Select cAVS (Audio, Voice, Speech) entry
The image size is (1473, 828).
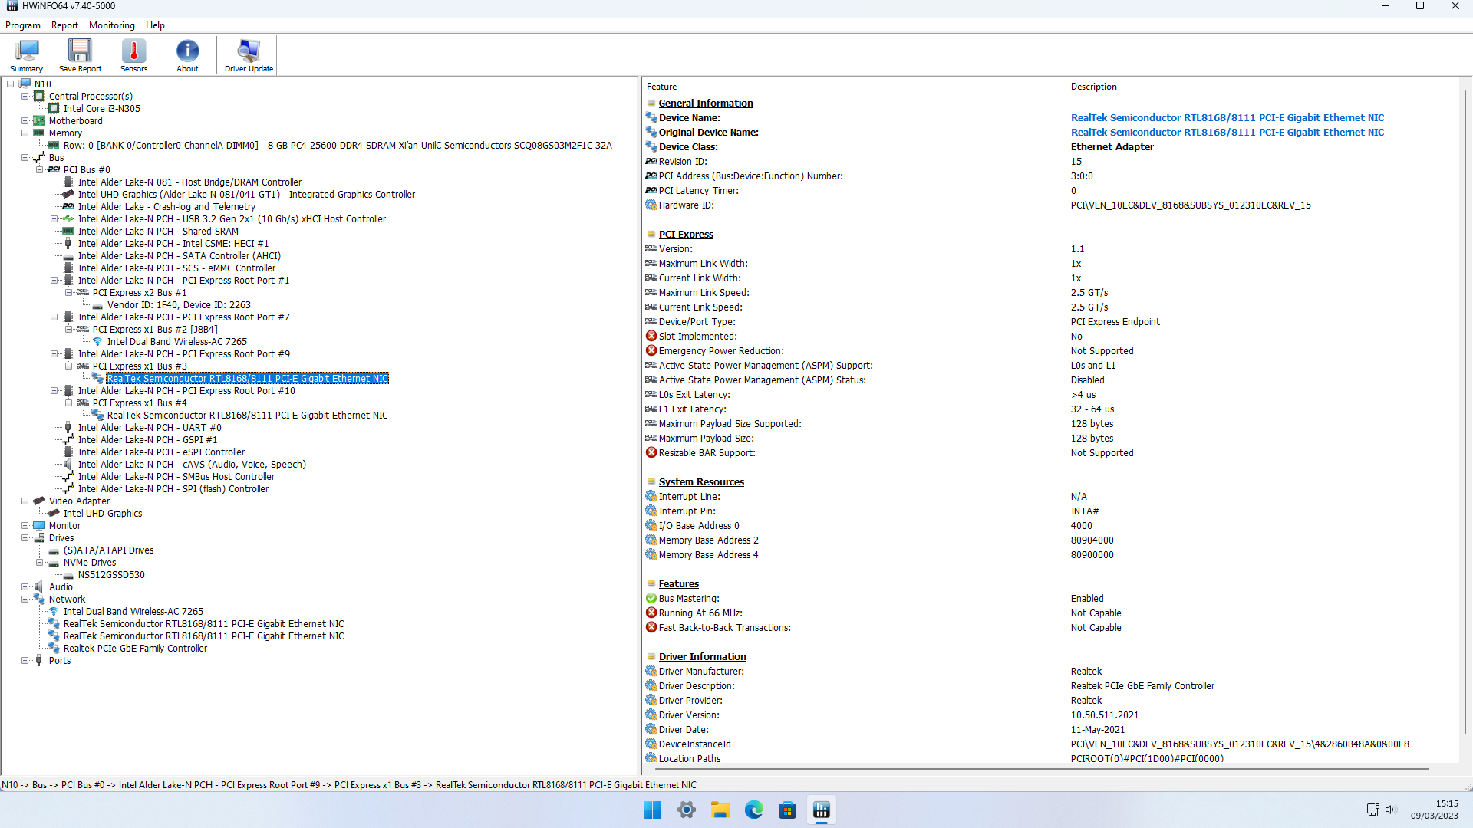pyautogui.click(x=192, y=465)
